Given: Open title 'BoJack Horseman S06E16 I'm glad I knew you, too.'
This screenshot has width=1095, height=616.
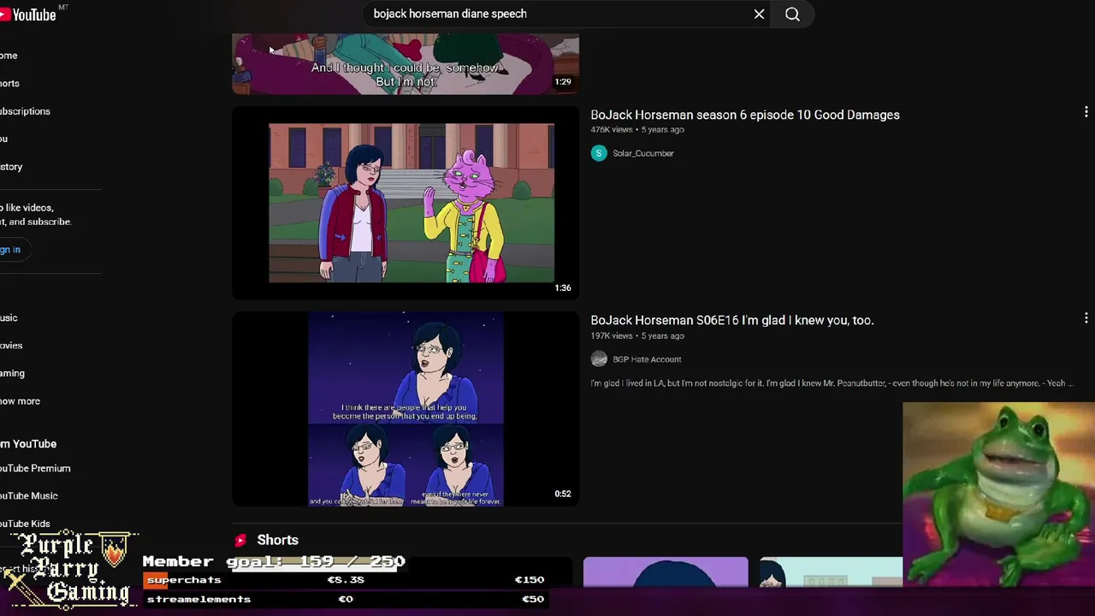Looking at the screenshot, I should click(732, 320).
